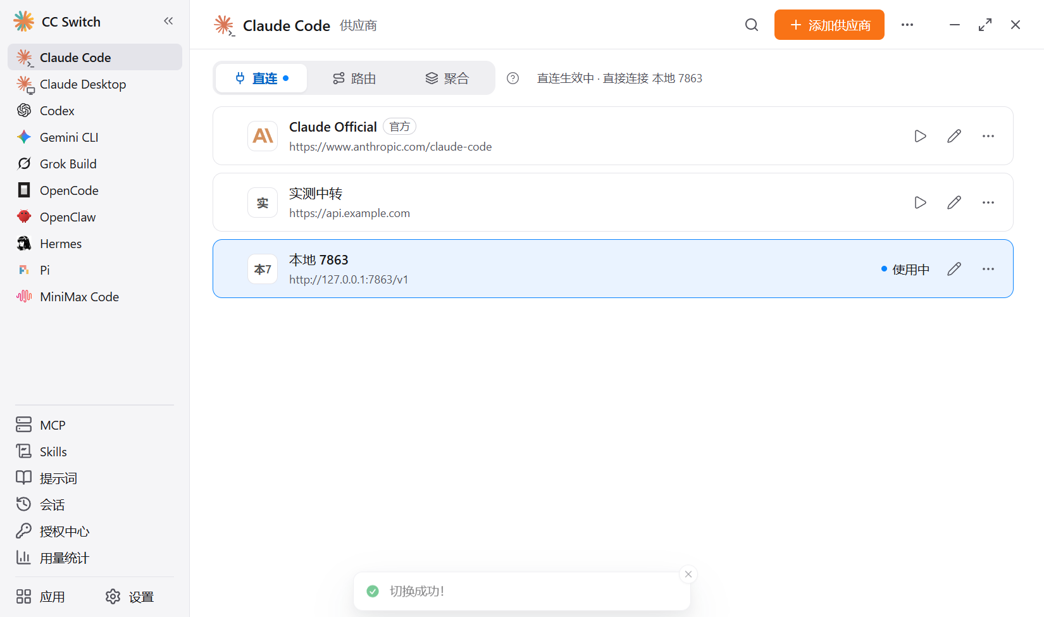Click the Claude Code header logo icon
Image resolution: width=1044 pixels, height=617 pixels.
click(x=224, y=25)
